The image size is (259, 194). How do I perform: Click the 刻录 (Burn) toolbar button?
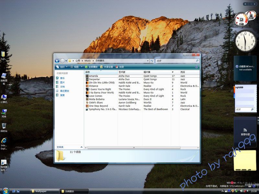120,67
